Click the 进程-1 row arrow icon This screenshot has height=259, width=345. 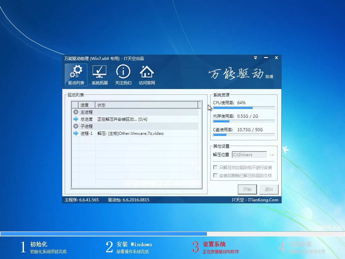click(76, 133)
